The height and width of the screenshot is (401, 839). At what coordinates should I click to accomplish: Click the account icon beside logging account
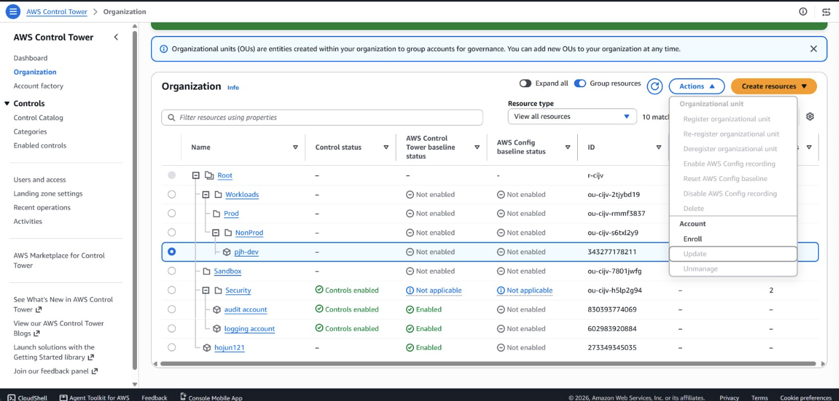pyautogui.click(x=217, y=328)
